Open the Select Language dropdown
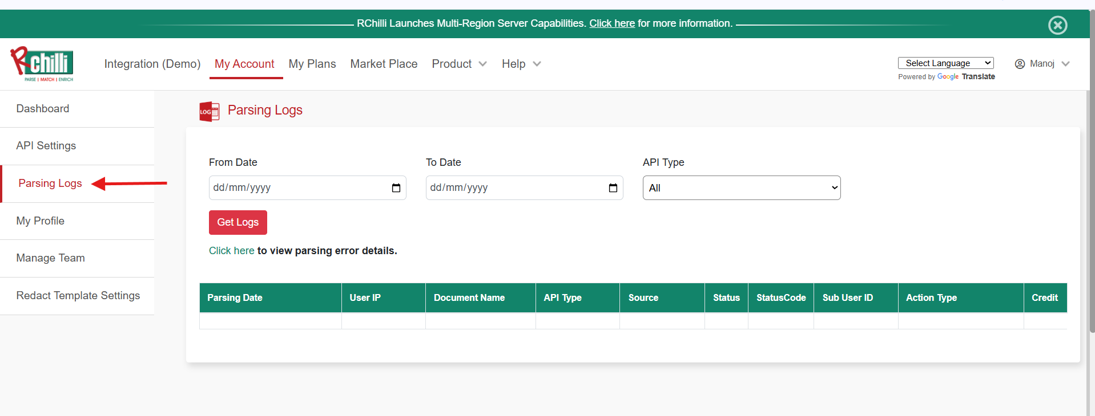The height and width of the screenshot is (416, 1095). point(945,63)
